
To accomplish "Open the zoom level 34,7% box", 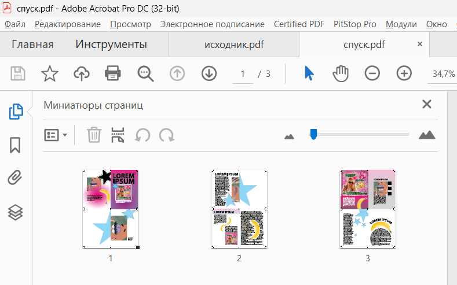I will [443, 74].
